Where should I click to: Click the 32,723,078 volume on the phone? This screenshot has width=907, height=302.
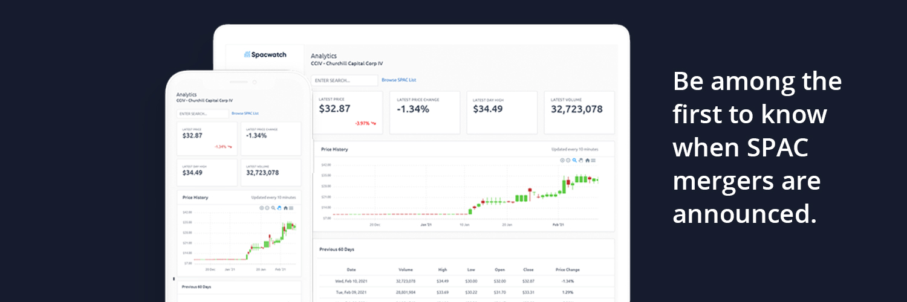pos(262,173)
